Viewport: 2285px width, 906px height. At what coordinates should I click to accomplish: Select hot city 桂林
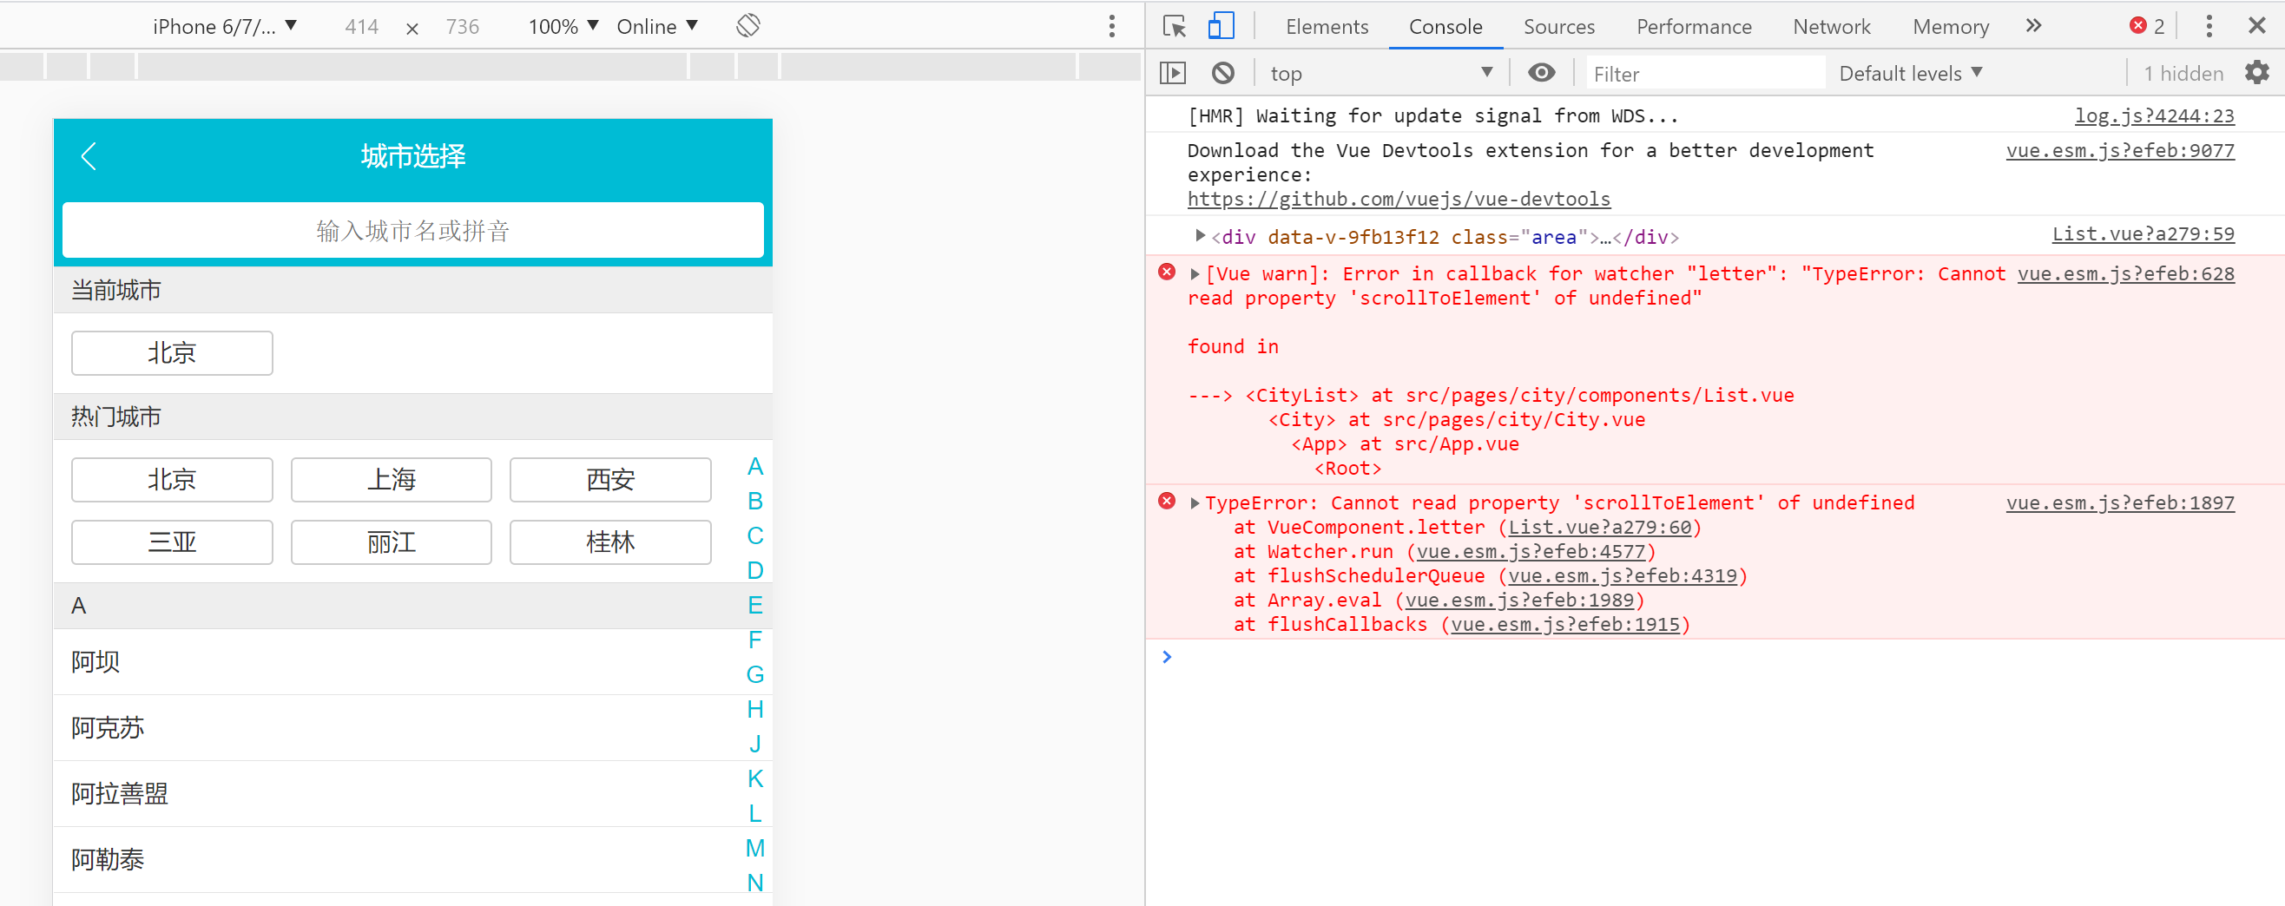click(610, 542)
